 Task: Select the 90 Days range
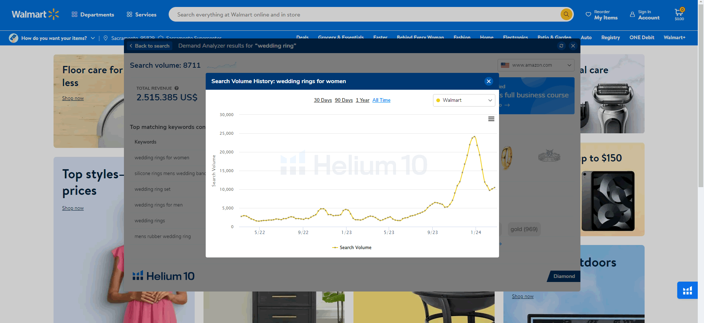(x=344, y=100)
